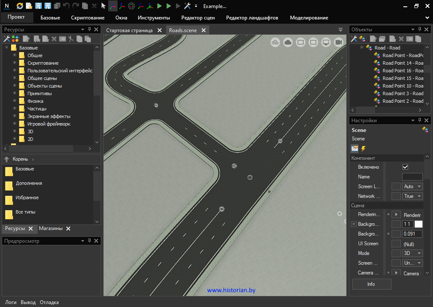Click the cloud icon in the viewport toolbar
The height and width of the screenshot is (307, 433).
[288, 42]
